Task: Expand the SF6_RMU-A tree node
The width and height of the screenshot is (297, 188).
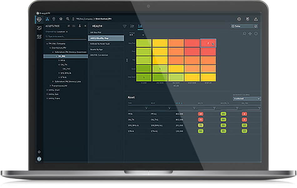Action: [x=59, y=73]
